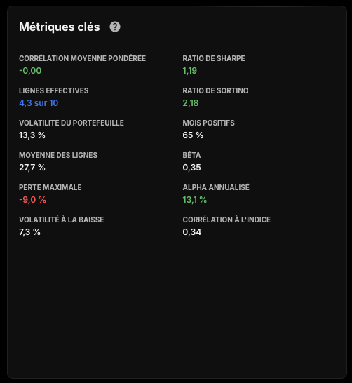352x383 pixels.
Task: Select the Perte maximale label
Action: pyautogui.click(x=50, y=187)
